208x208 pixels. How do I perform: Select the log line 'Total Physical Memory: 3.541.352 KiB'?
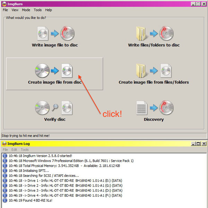[x=64, y=166]
